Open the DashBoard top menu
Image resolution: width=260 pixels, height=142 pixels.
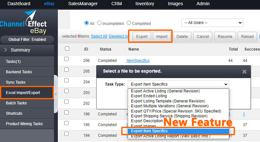pyautogui.click(x=19, y=4)
